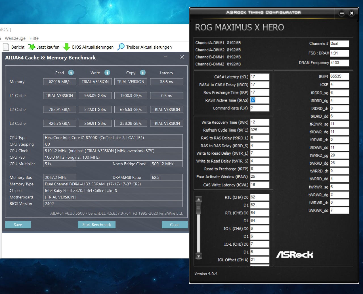Click the BIOS Aktualisierungen toolbar label
The height and width of the screenshot is (294, 363).
pyautogui.click(x=93, y=47)
